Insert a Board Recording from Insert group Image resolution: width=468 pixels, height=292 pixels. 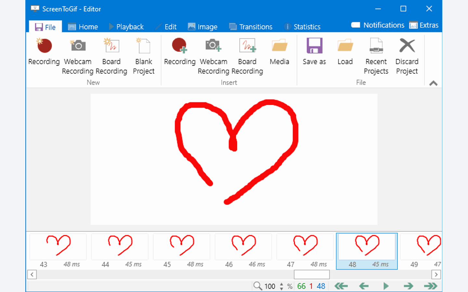pos(247,56)
